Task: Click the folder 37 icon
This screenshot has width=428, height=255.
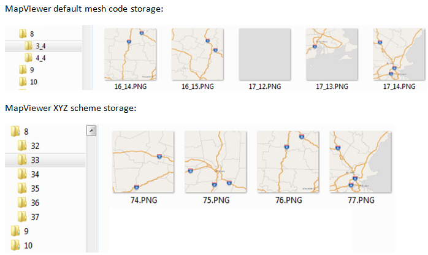Action: [x=23, y=216]
